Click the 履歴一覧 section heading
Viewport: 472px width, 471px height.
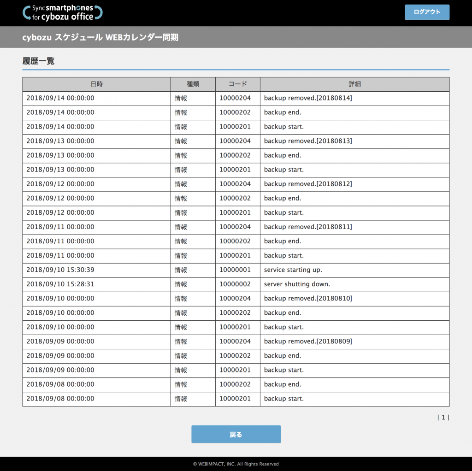click(38, 61)
